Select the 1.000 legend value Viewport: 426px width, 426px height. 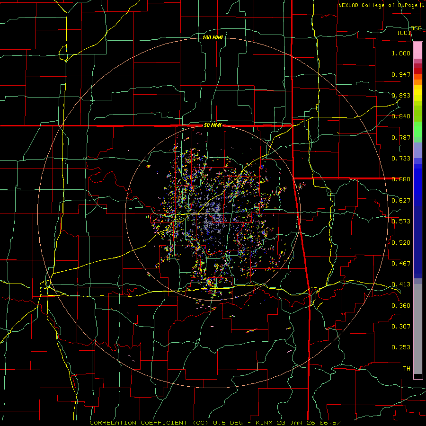point(401,53)
